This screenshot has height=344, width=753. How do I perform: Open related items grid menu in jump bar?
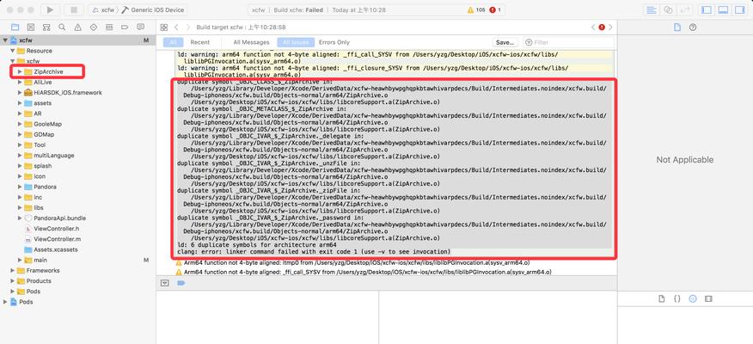(x=164, y=28)
